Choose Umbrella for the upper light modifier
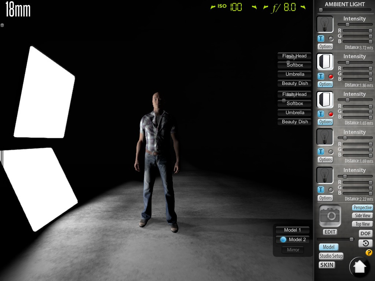 coord(294,74)
